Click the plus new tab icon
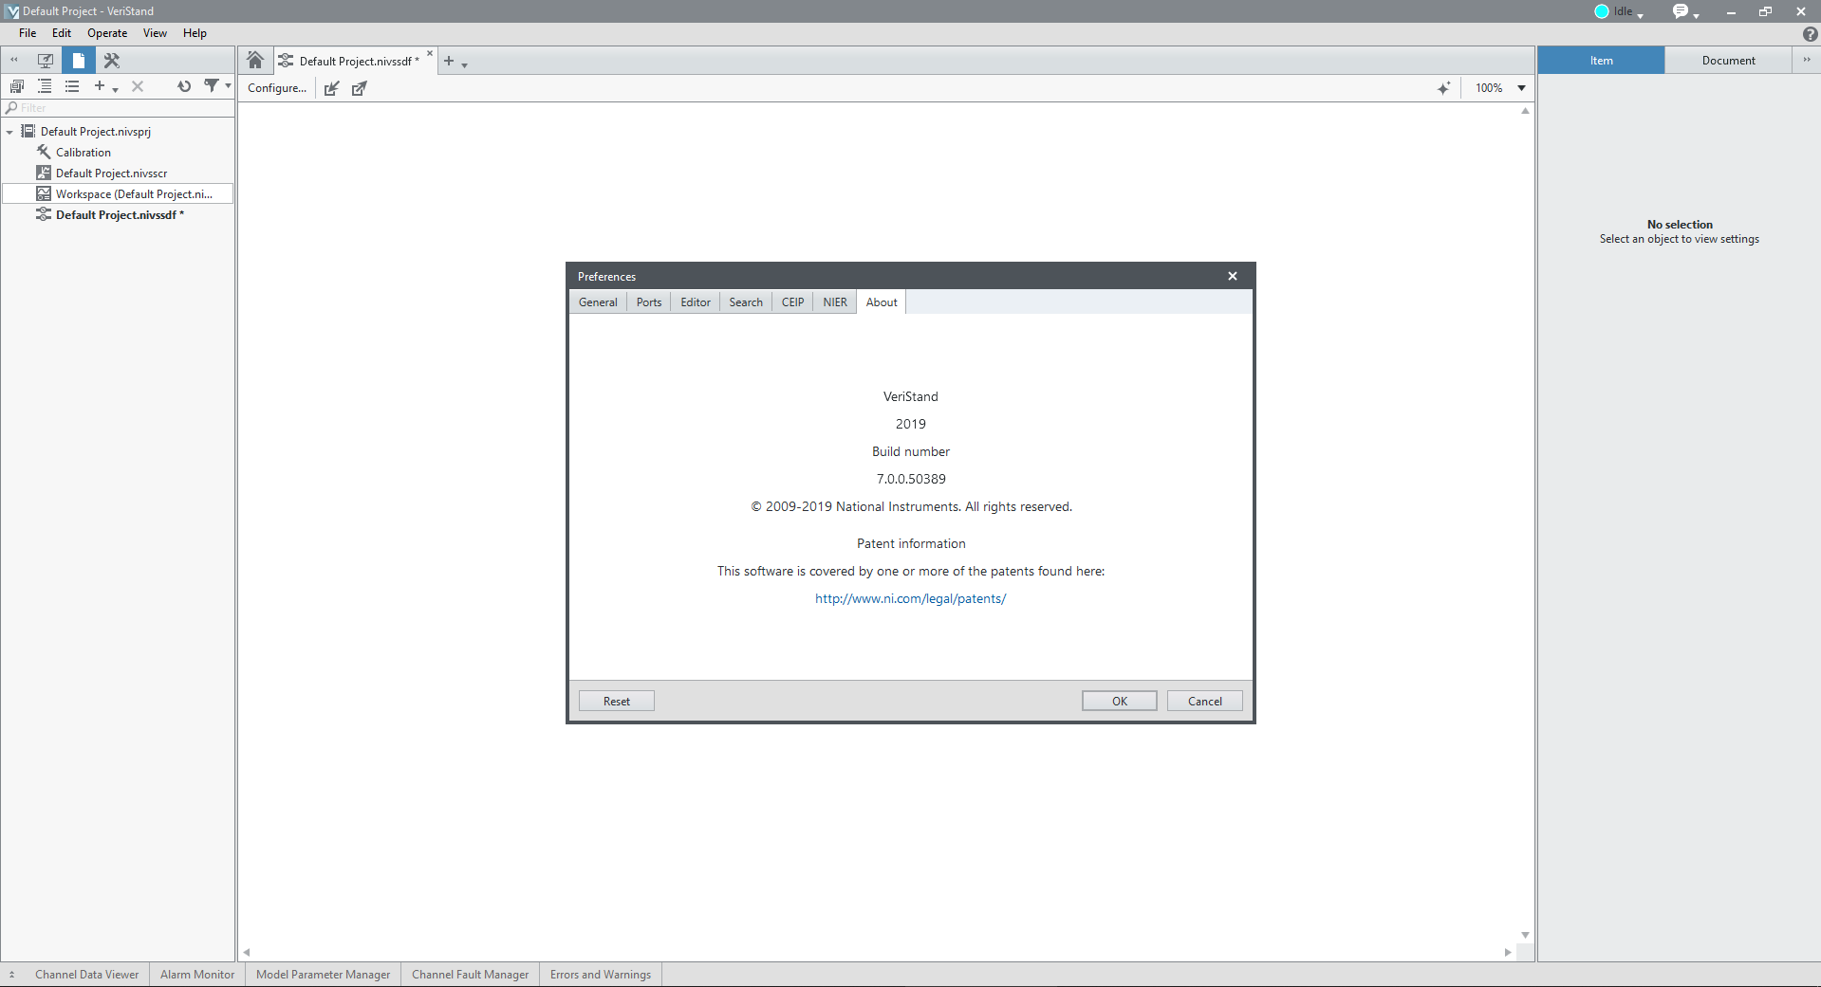This screenshot has width=1821, height=987. [x=449, y=61]
